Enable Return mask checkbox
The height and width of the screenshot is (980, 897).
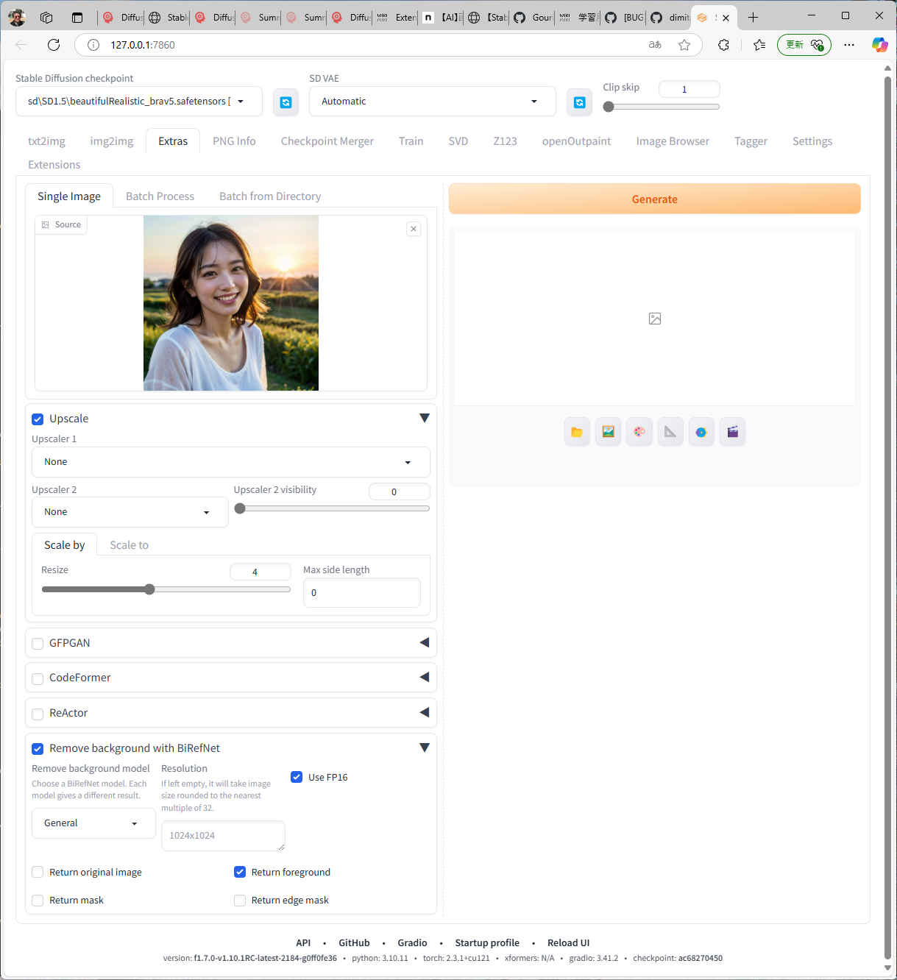coord(38,901)
